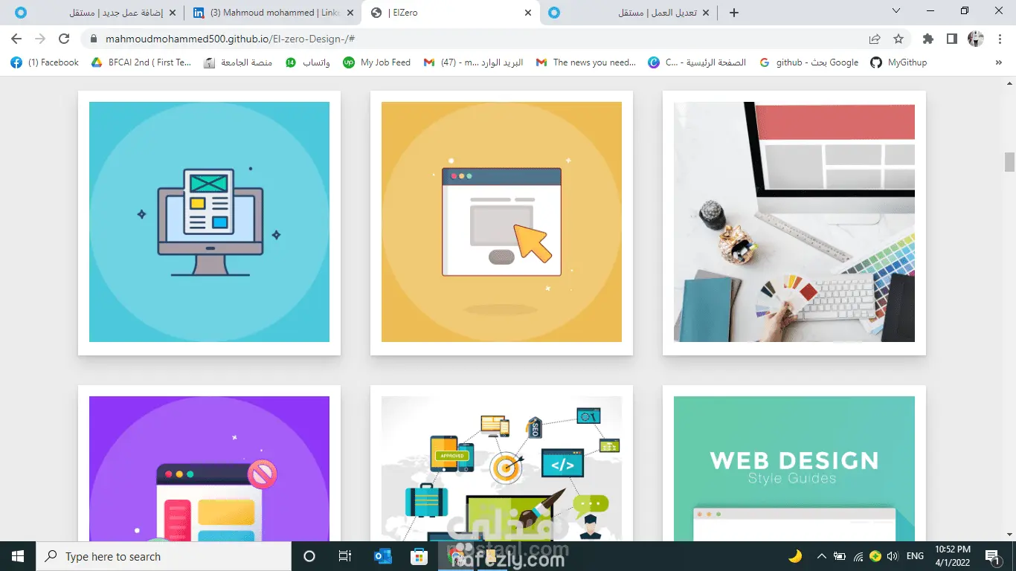Close the LinkedIn Mahmoud mohammed tab
The height and width of the screenshot is (571, 1016).
(x=350, y=13)
